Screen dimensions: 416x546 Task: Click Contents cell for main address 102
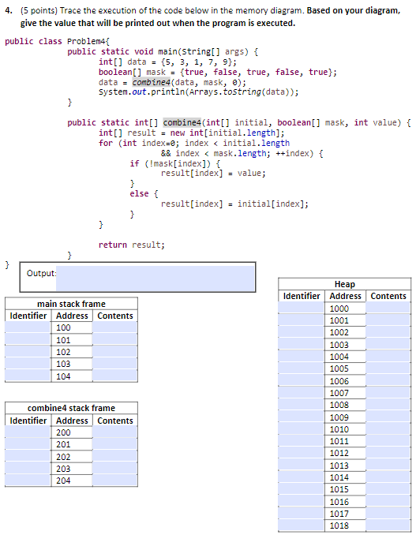click(x=115, y=352)
